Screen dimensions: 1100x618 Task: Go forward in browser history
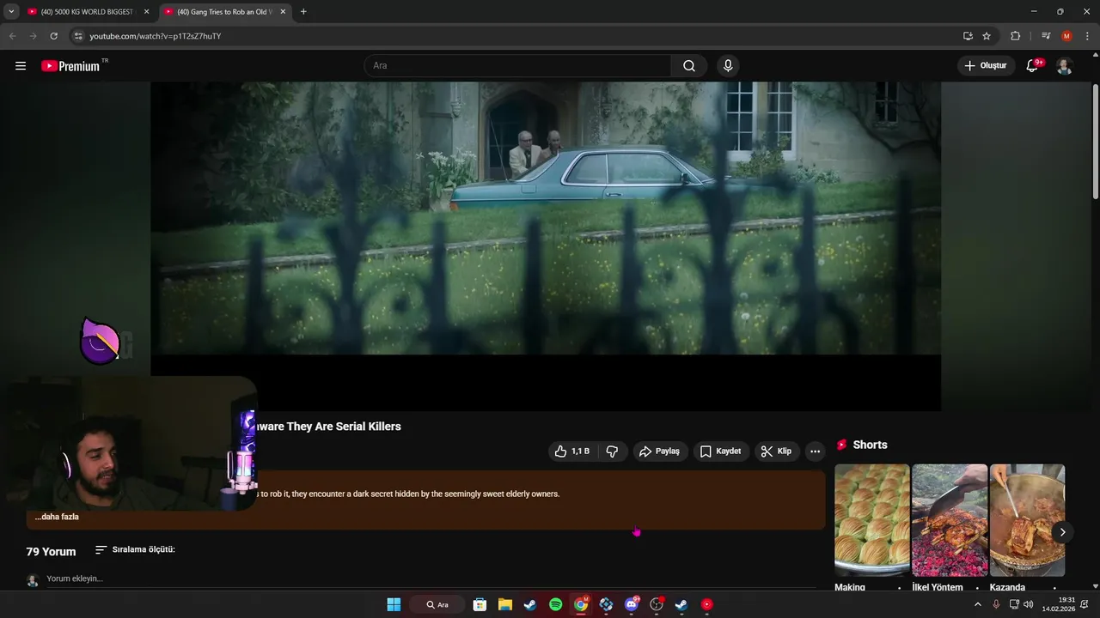click(x=33, y=36)
